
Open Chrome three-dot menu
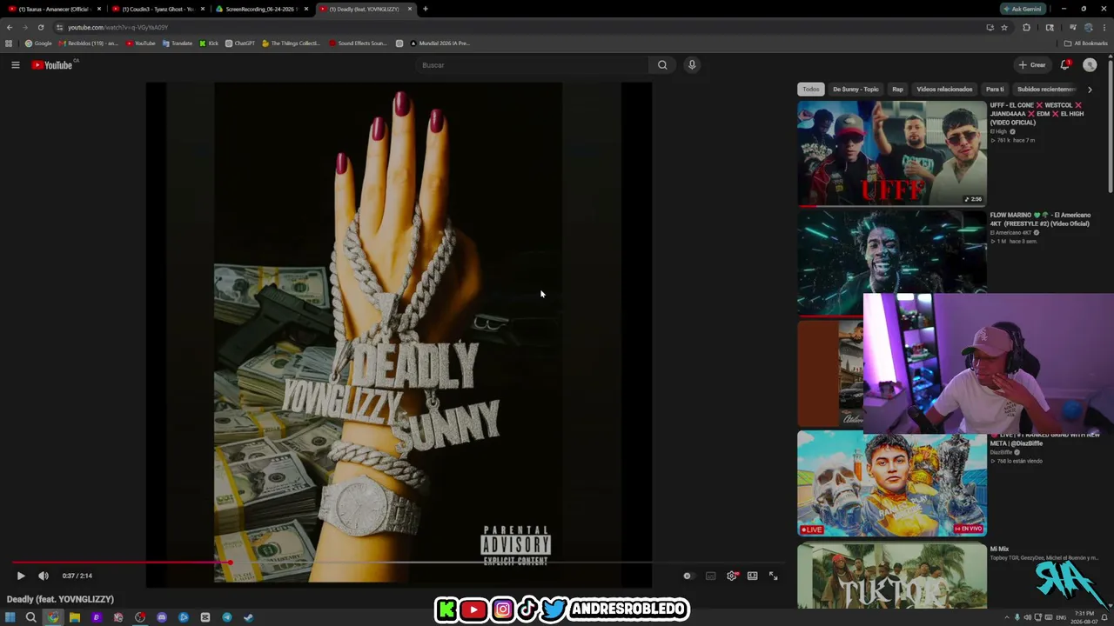[1104, 27]
